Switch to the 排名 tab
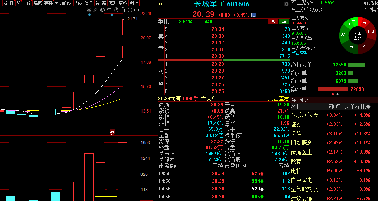This screenshot has width=378, height=201. click(374, 9)
